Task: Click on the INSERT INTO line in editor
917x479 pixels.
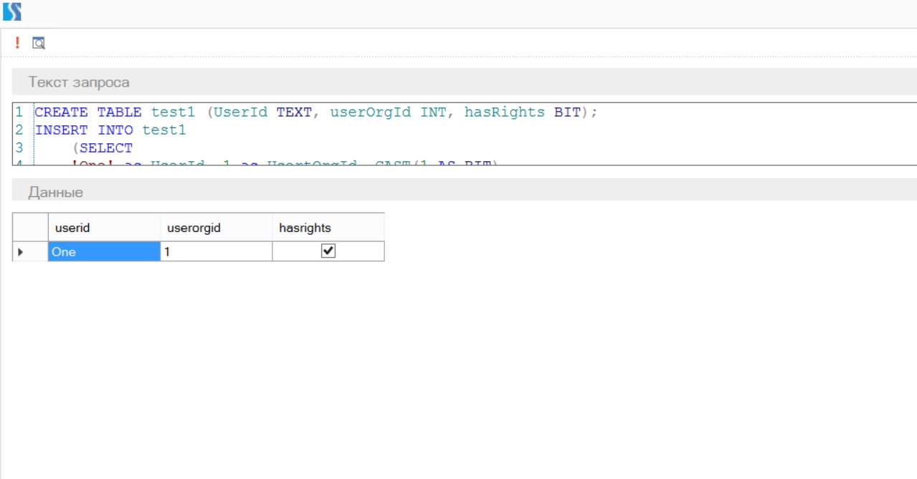Action: click(x=110, y=130)
